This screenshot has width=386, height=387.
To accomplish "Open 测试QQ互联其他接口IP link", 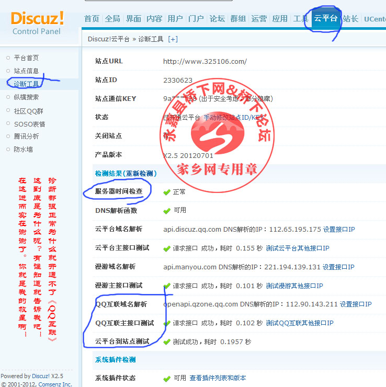I will [x=299, y=323].
